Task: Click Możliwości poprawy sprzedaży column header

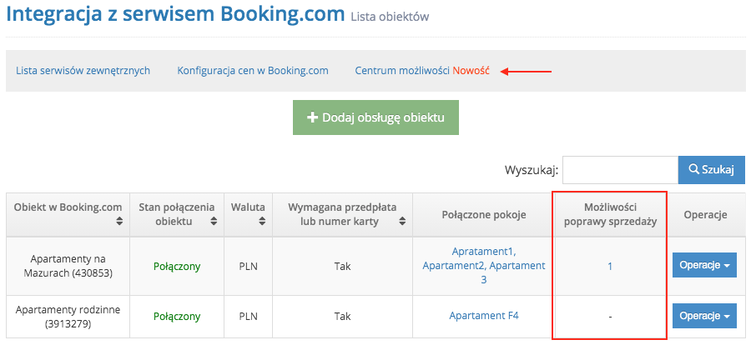Action: point(610,215)
